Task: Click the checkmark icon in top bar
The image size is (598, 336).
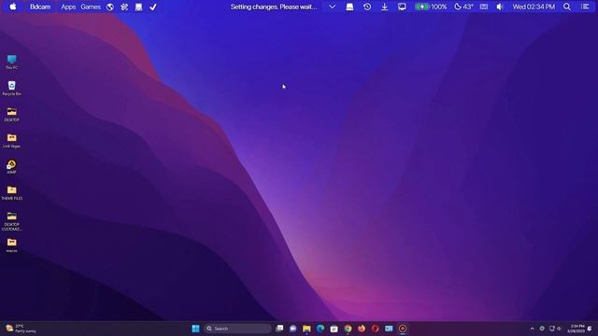Action: point(153,7)
